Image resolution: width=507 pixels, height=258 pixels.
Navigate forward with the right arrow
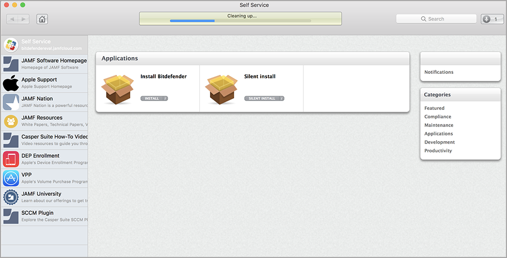[24, 19]
